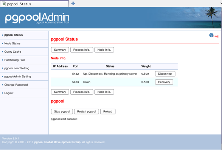Click lower Node Info. button

tap(104, 92)
